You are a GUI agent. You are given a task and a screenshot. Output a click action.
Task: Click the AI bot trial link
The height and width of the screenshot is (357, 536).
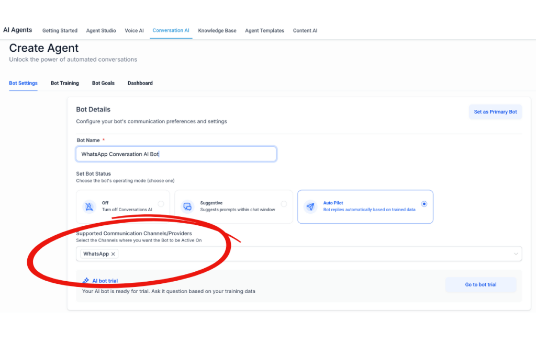coord(105,281)
